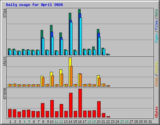Click the cyan Pages bar for day 14
Image resolution: width=160 pixels, height=125 pixels.
(x=71, y=39)
